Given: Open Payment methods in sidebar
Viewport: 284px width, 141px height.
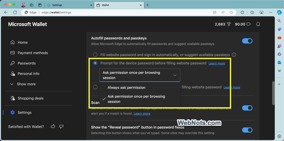Looking at the screenshot, I should [x=32, y=53].
